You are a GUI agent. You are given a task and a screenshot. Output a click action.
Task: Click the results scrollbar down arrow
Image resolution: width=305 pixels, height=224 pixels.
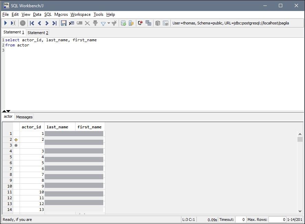[x=300, y=211]
